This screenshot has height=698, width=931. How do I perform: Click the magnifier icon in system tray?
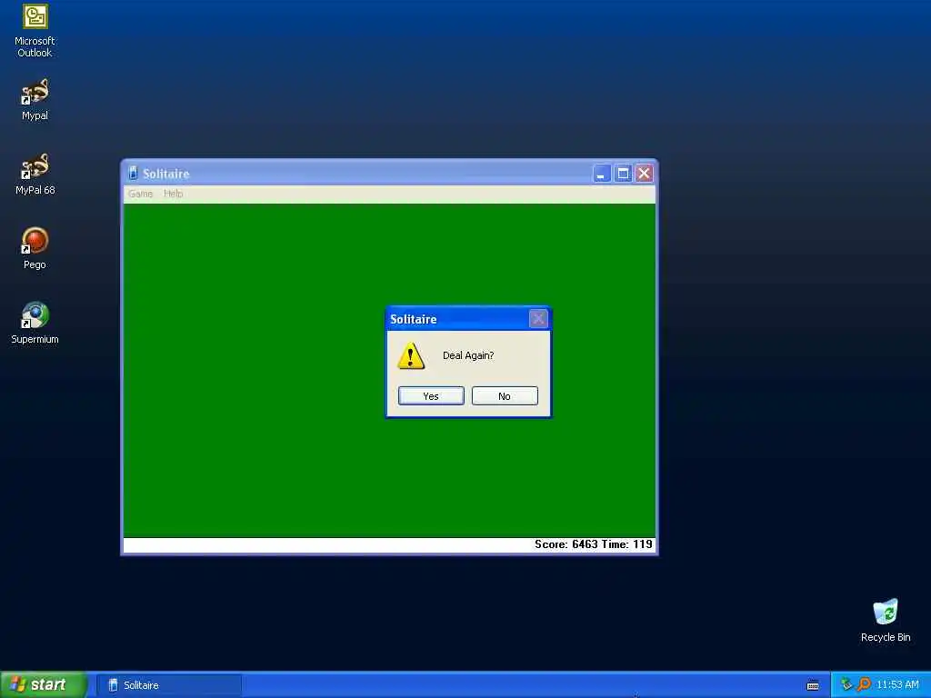point(864,684)
